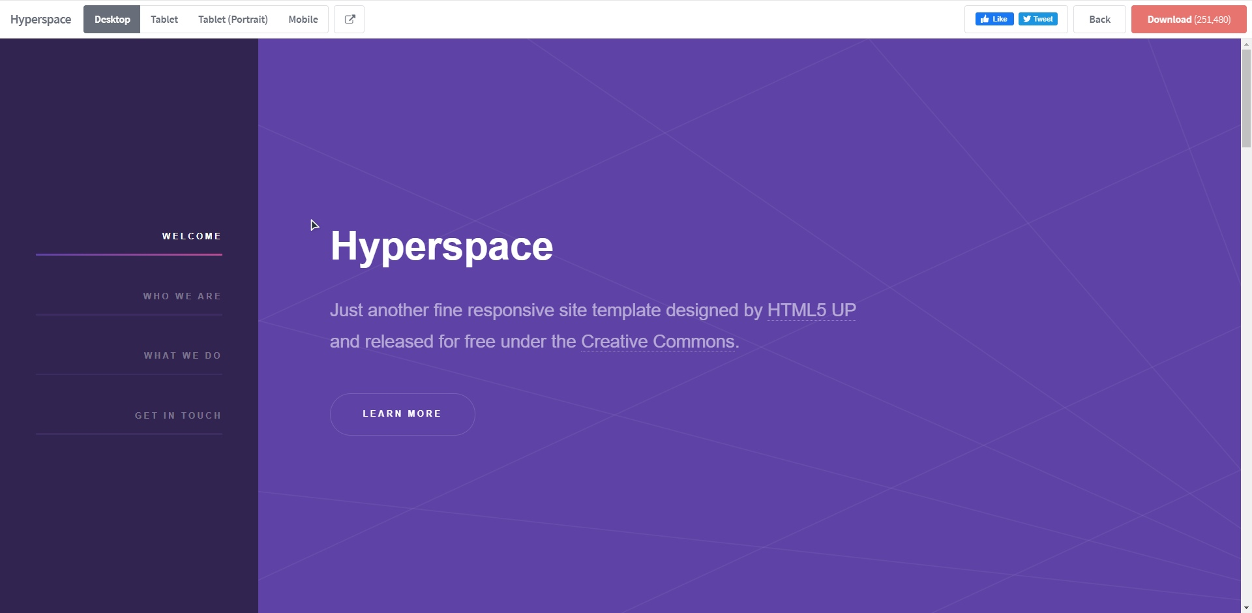1252x613 pixels.
Task: Open the HTML5 UP link
Action: click(x=812, y=310)
